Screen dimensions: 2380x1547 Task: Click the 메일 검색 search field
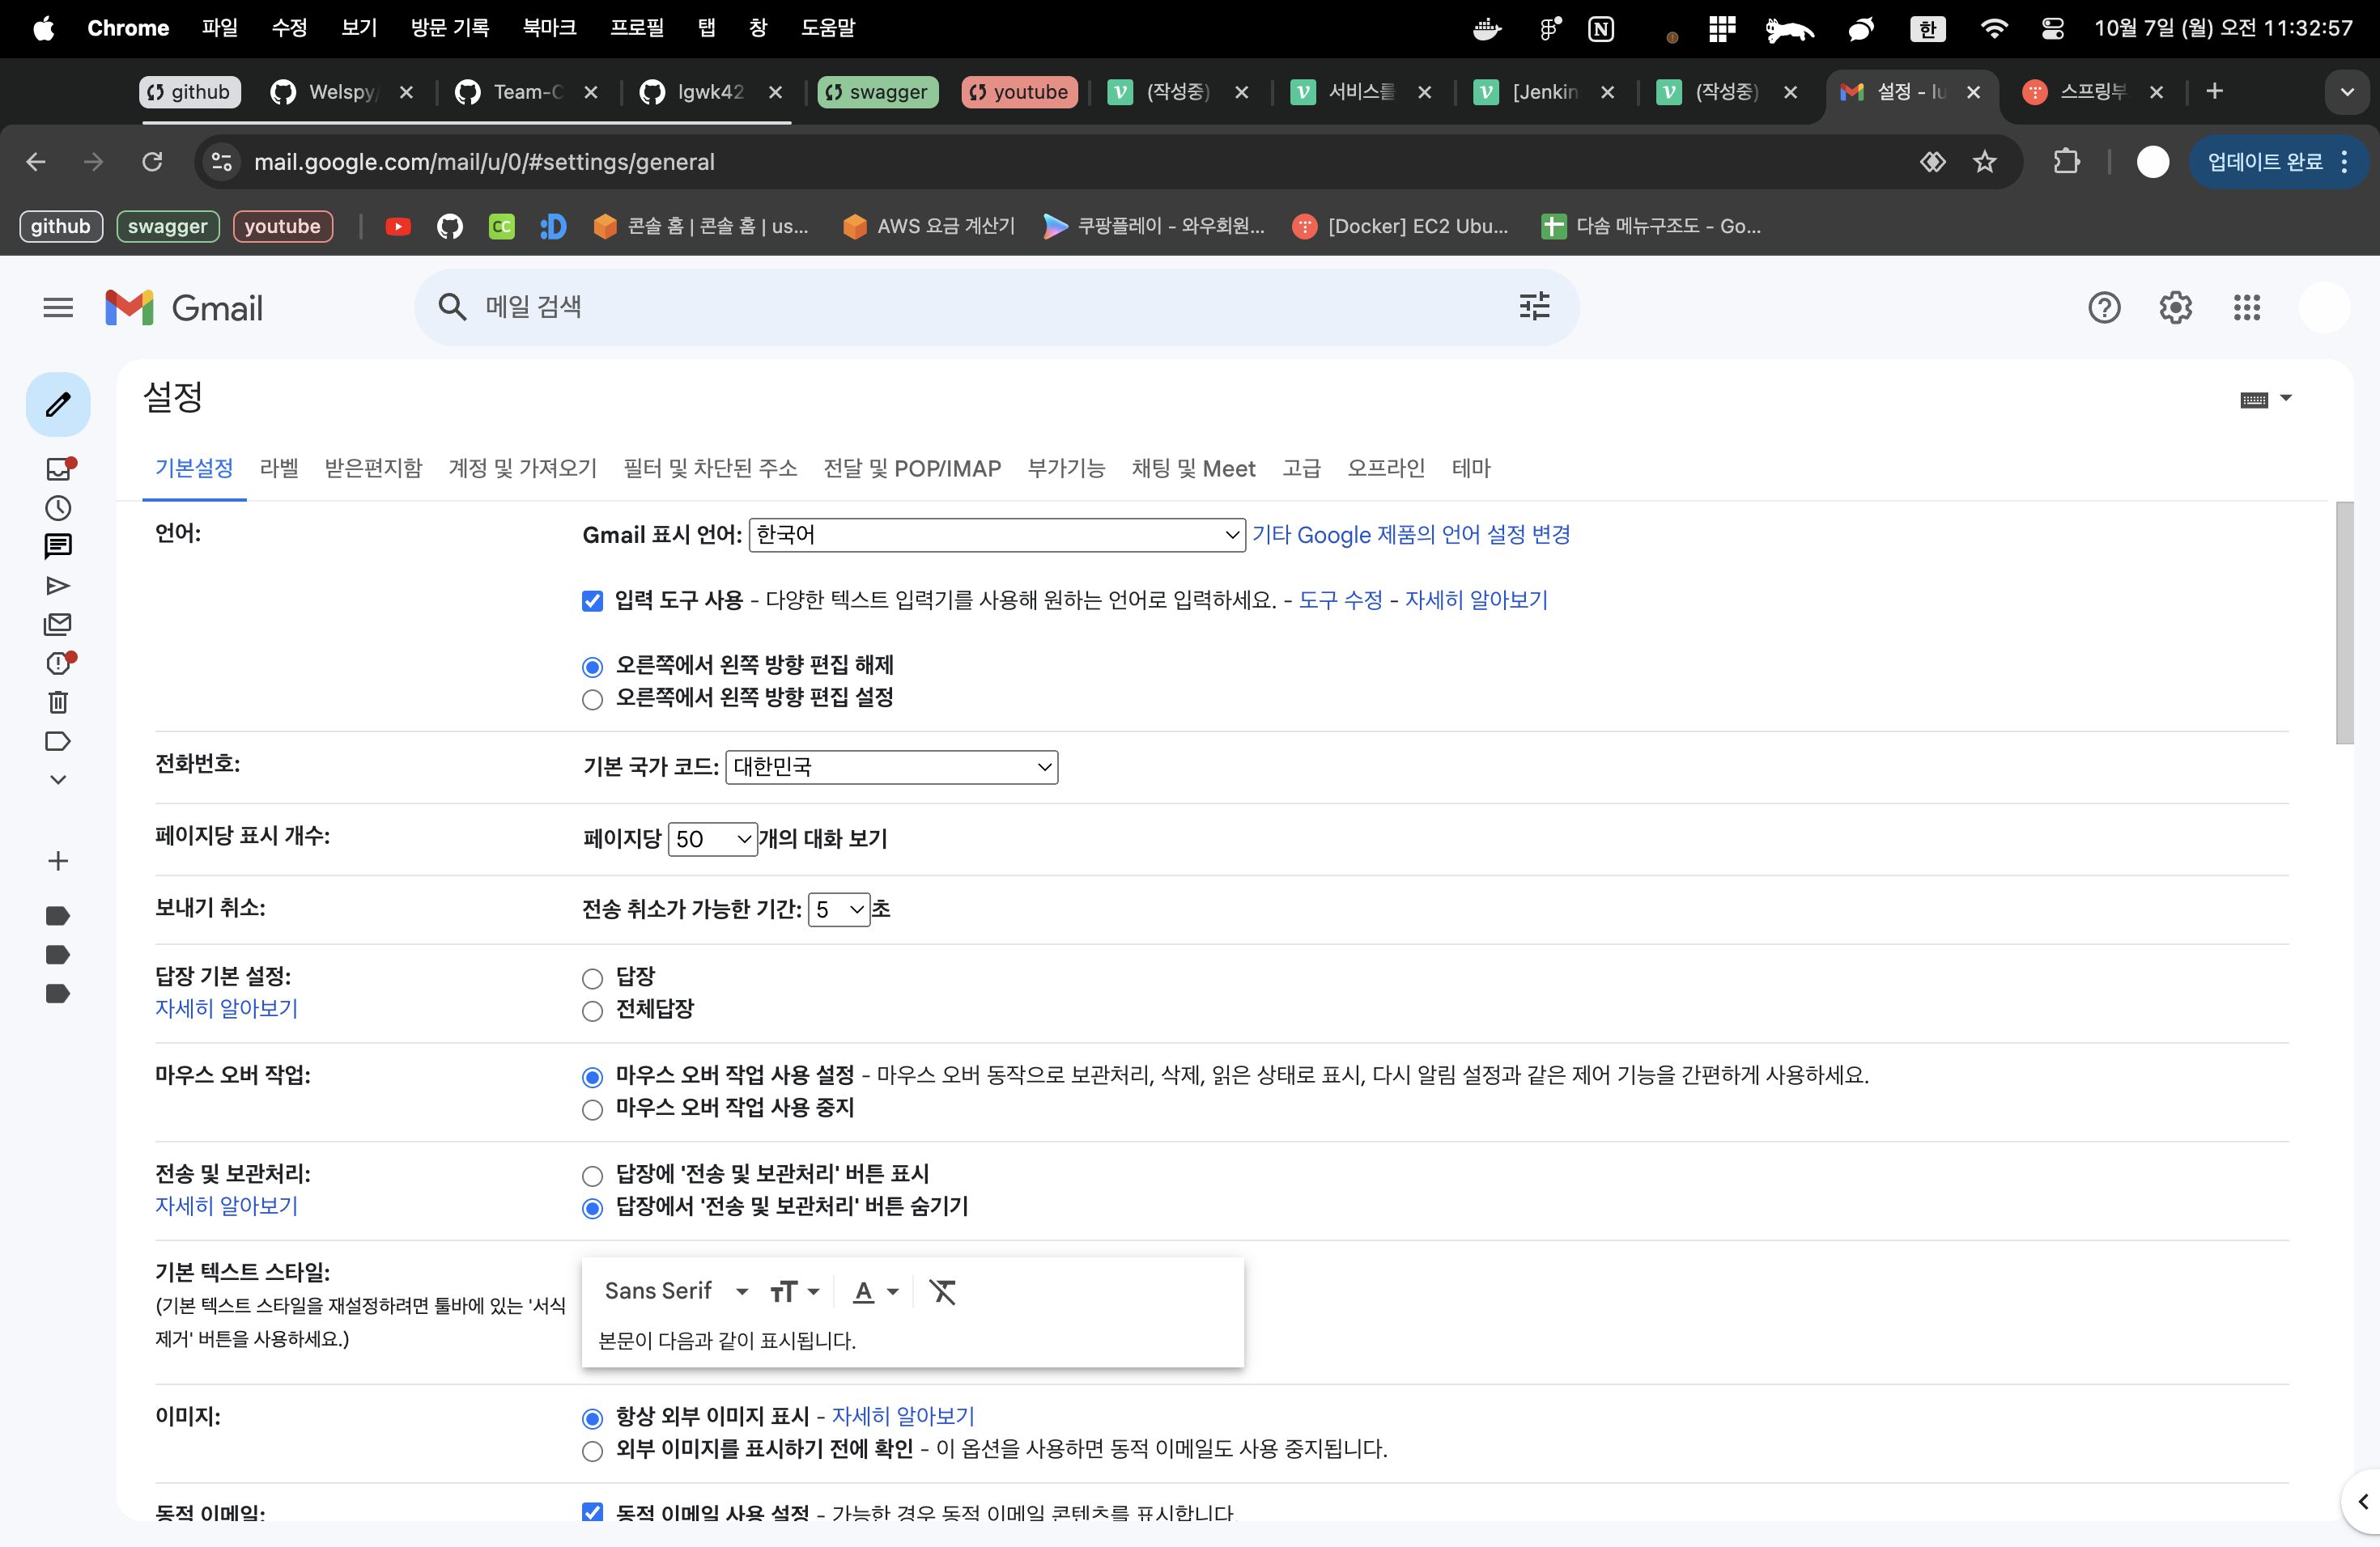(x=980, y=307)
